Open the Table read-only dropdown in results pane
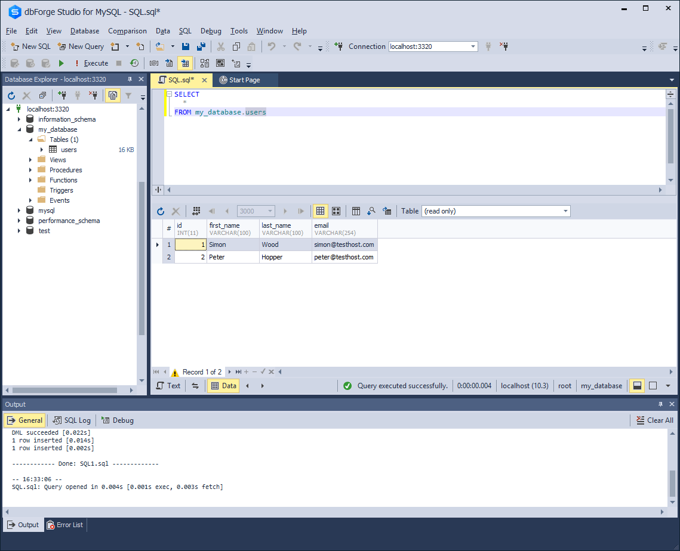 pyautogui.click(x=564, y=211)
